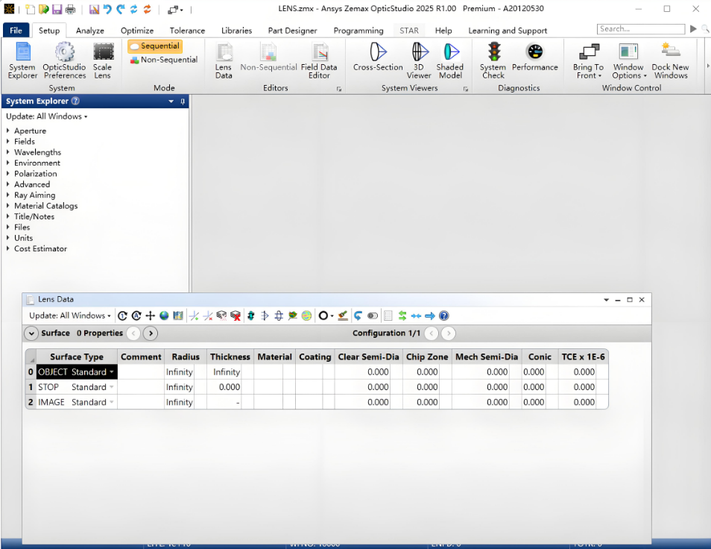711x549 pixels.
Task: Click the globe icon in Lens Data toolbar
Action: click(x=164, y=316)
